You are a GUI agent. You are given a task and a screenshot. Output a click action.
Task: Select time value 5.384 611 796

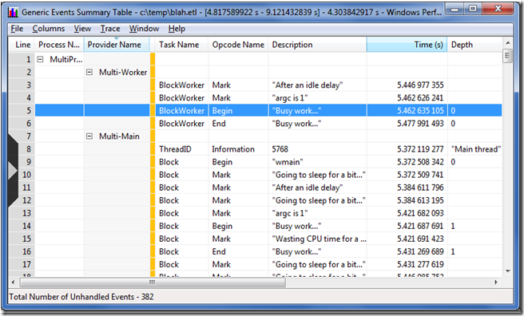(420, 188)
